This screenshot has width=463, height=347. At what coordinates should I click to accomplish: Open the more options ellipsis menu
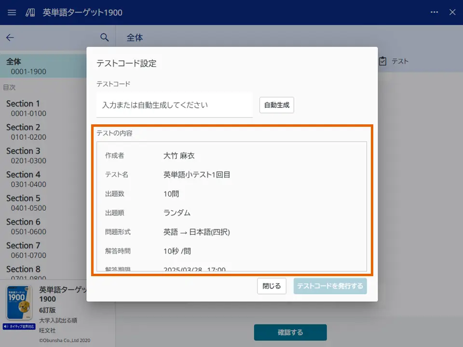434,13
